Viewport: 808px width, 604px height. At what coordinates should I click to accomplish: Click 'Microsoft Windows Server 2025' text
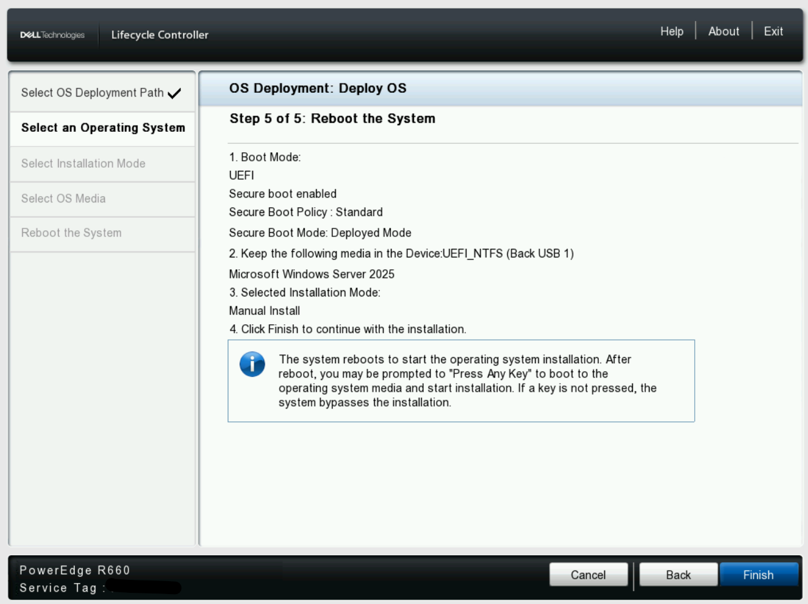(312, 274)
